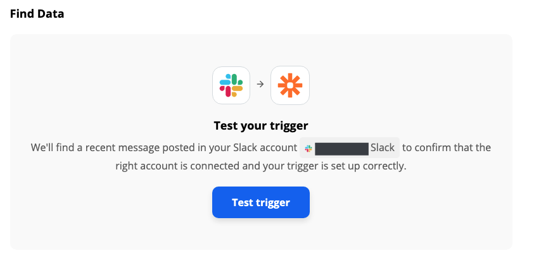The image size is (534, 270).
Task: Click the arrow between Slack and Zapier
Action: 260,84
